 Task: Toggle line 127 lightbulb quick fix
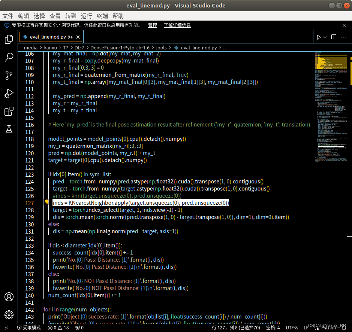pos(46,202)
